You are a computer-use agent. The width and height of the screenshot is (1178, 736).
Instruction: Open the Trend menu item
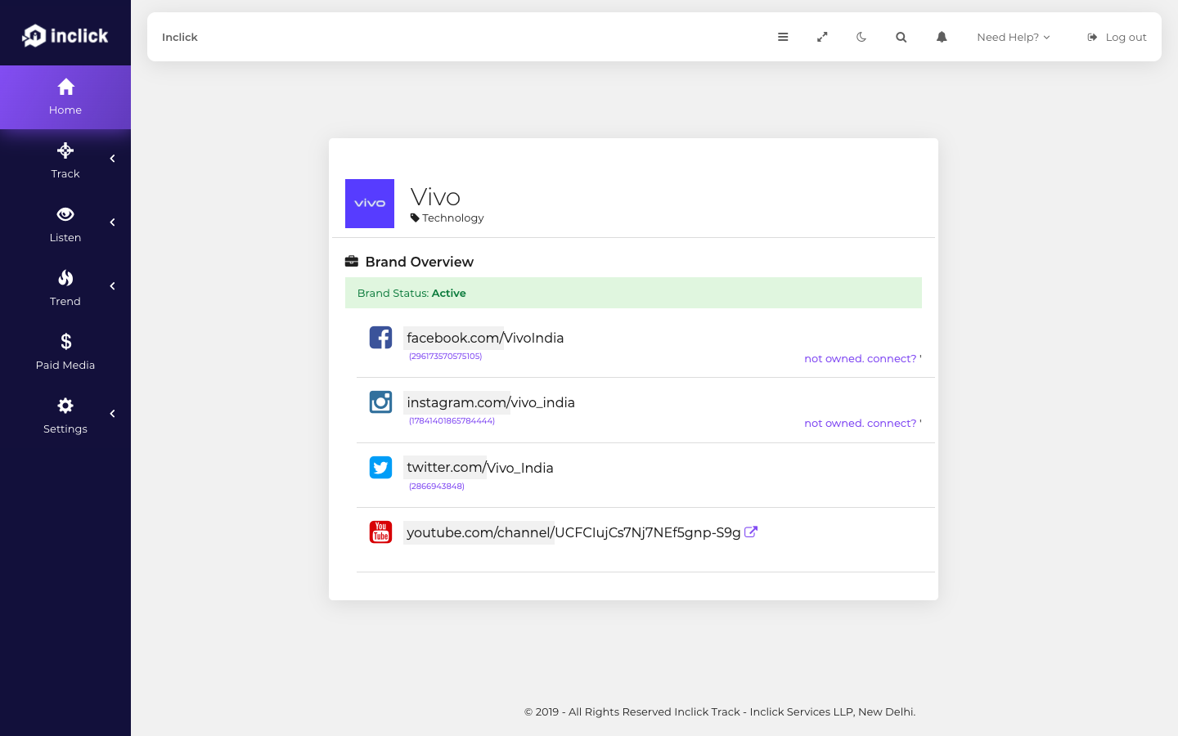pos(65,289)
